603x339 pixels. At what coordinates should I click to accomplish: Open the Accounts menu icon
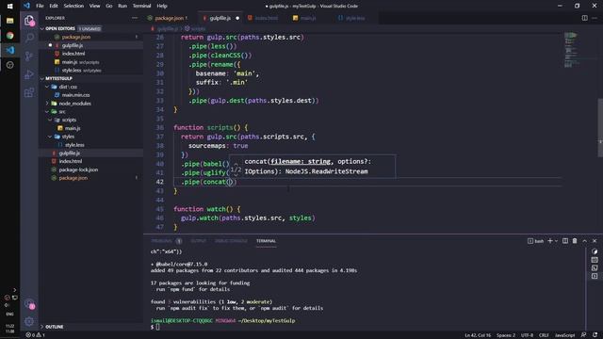29,304
